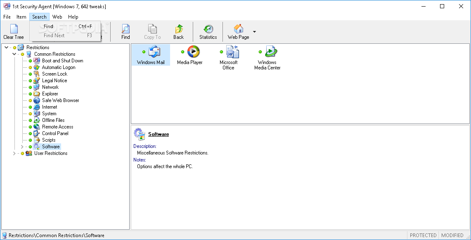Click the System tree icon
The height and width of the screenshot is (240, 471).
[x=37, y=114]
